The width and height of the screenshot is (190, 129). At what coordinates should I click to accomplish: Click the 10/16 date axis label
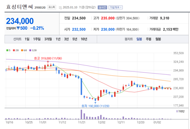[x=9, y=122]
